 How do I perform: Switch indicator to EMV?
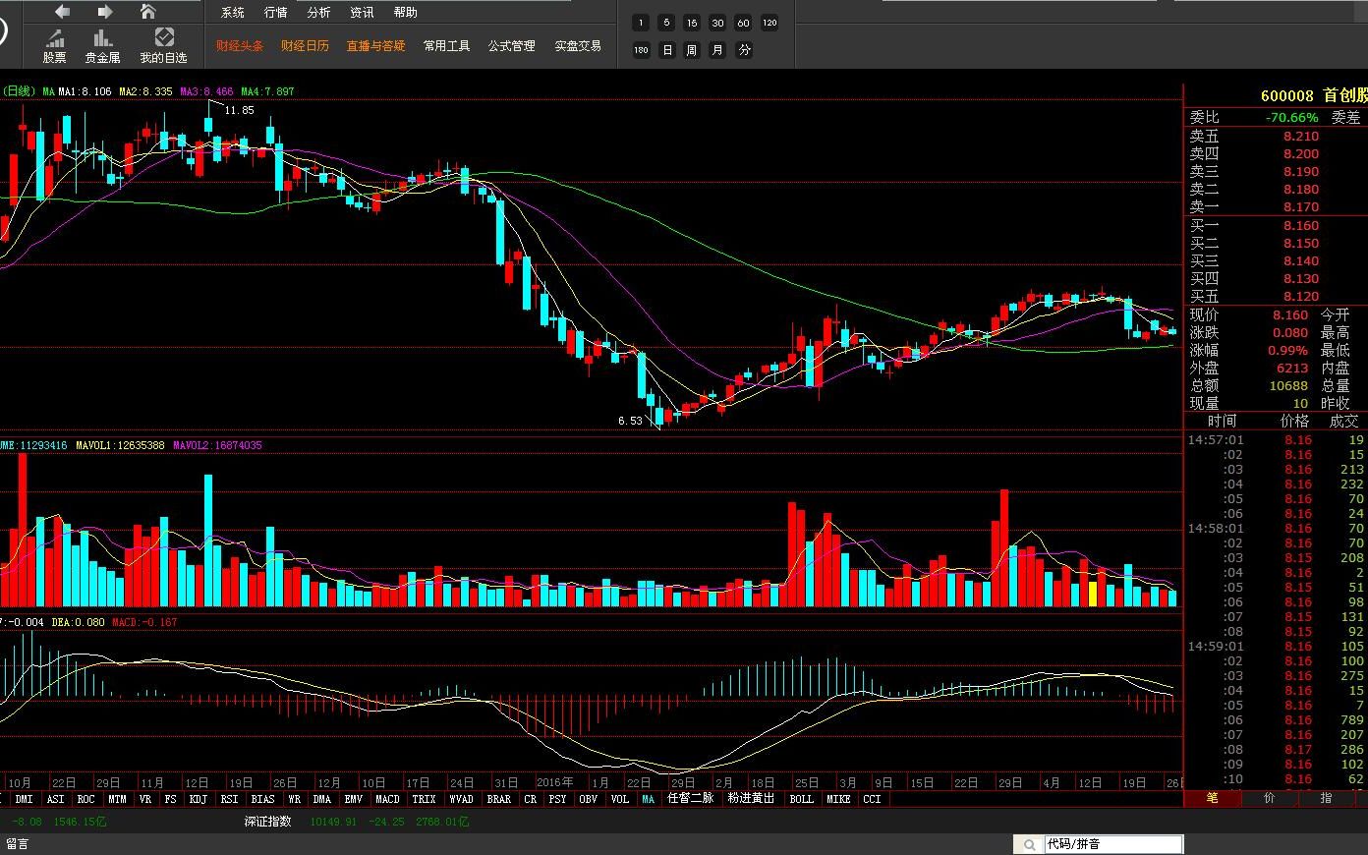tap(354, 799)
